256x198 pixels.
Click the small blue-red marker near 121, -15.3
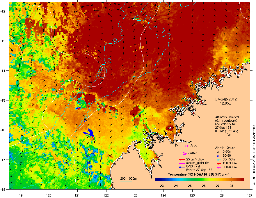(78, 108)
